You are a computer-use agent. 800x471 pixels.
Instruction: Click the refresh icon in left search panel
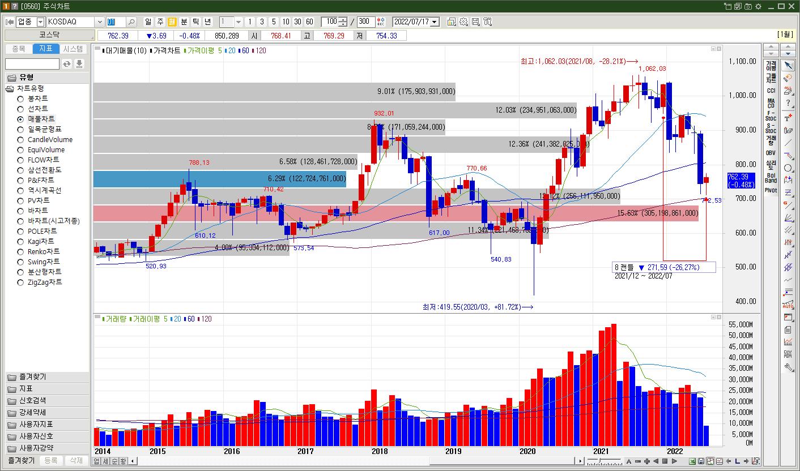[x=67, y=64]
